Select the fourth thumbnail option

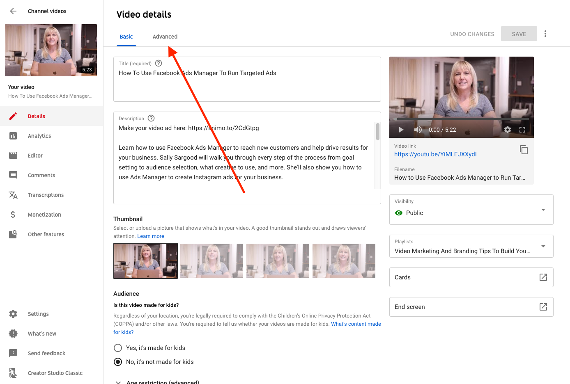(344, 261)
